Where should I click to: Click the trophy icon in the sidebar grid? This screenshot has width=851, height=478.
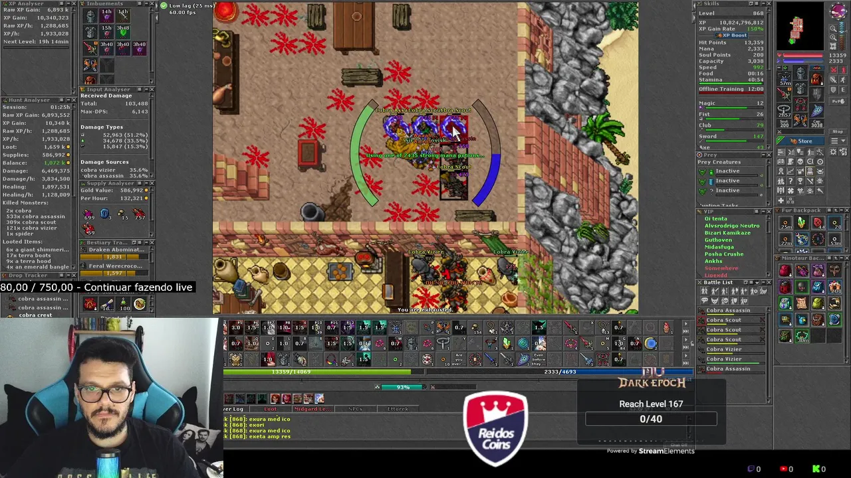800,181
